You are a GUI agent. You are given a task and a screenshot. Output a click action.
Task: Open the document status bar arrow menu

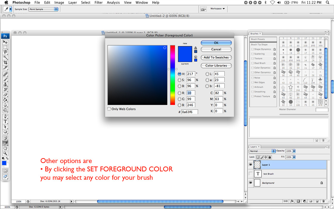72,201
